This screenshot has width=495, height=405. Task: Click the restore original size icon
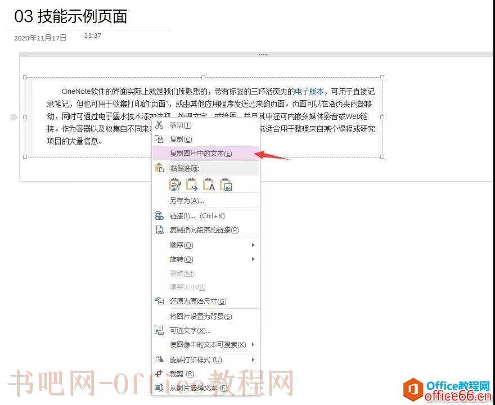point(159,301)
